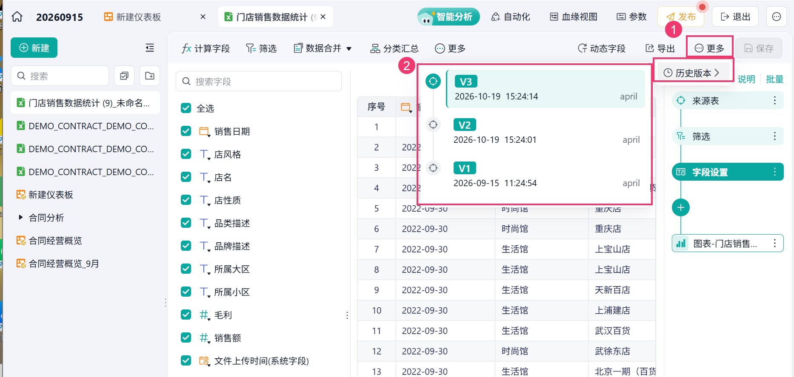Open 智能分析 assistant
This screenshot has height=377, width=794.
(448, 17)
